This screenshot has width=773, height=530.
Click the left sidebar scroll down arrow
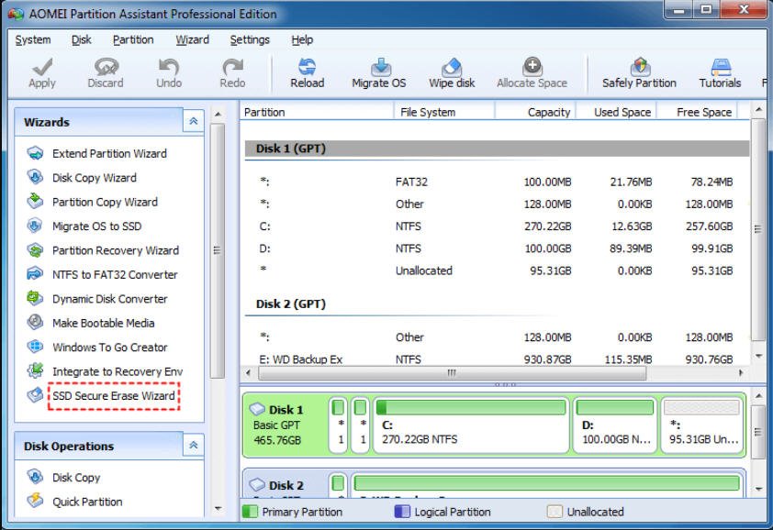coord(218,509)
